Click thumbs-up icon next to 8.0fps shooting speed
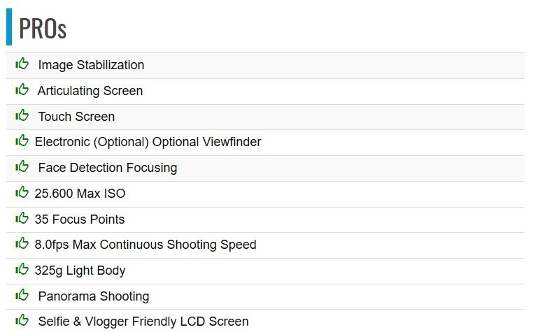The height and width of the screenshot is (332, 533). pyautogui.click(x=22, y=244)
